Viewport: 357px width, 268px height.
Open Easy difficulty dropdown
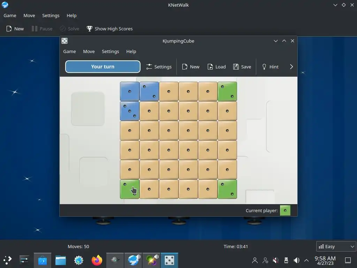coord(336,247)
